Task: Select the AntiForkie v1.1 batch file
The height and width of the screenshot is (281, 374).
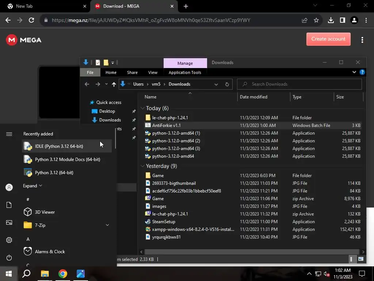Action: [253, 125]
